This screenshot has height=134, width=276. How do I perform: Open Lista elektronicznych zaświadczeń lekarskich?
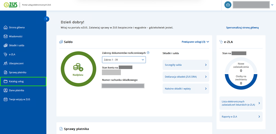(x=241, y=103)
